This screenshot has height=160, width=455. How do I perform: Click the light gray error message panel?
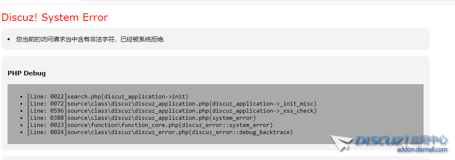point(215,39)
